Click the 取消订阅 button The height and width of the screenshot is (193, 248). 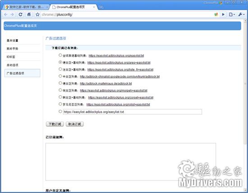click(x=74, y=124)
